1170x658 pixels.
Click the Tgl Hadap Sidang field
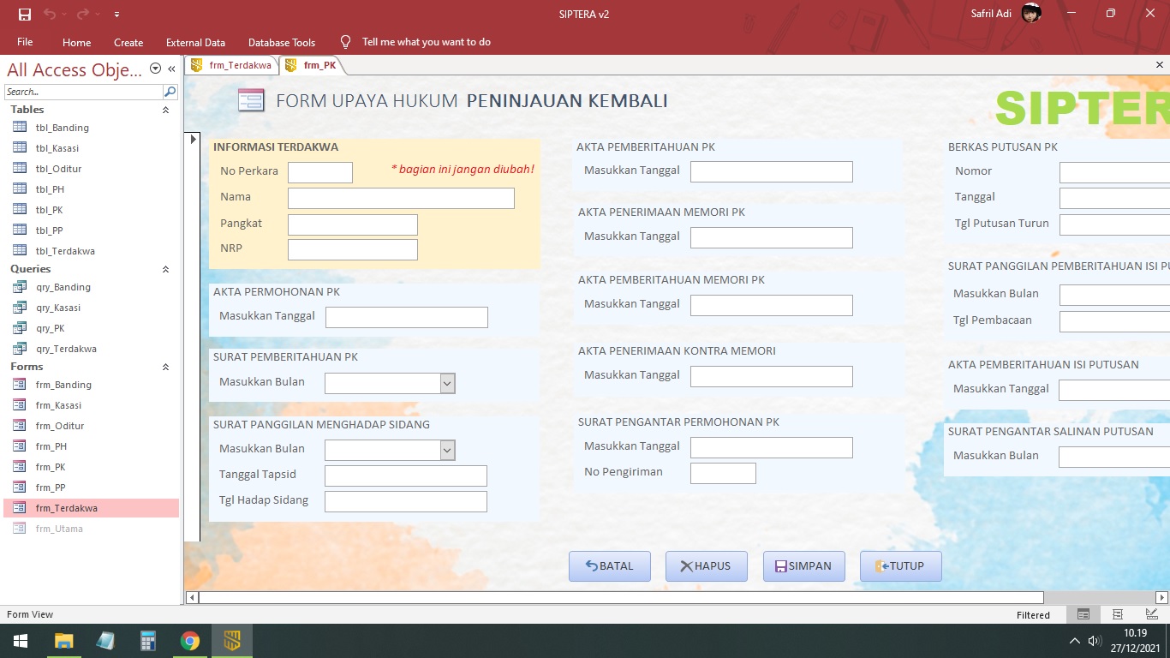406,501
